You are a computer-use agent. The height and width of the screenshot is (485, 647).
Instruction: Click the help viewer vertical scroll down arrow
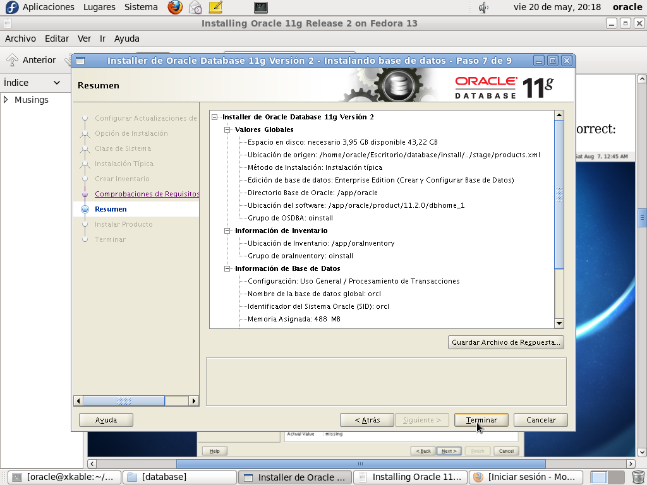tap(642, 453)
